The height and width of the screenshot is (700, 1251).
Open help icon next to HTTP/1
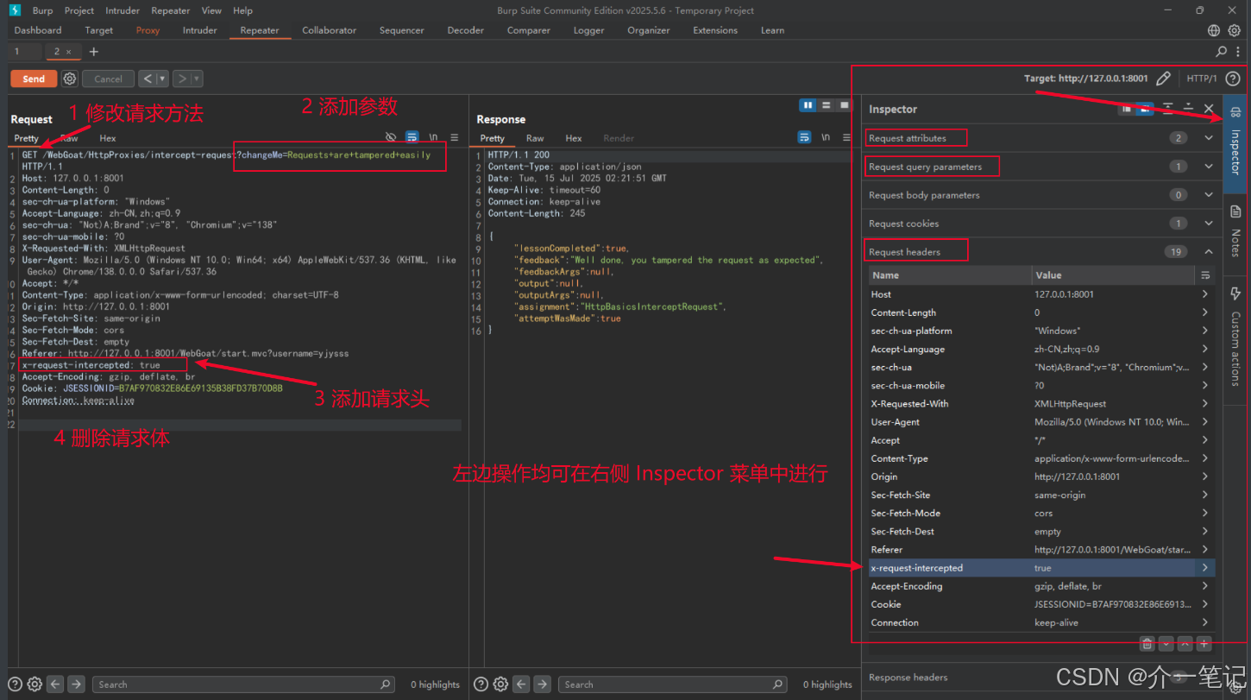click(1232, 79)
